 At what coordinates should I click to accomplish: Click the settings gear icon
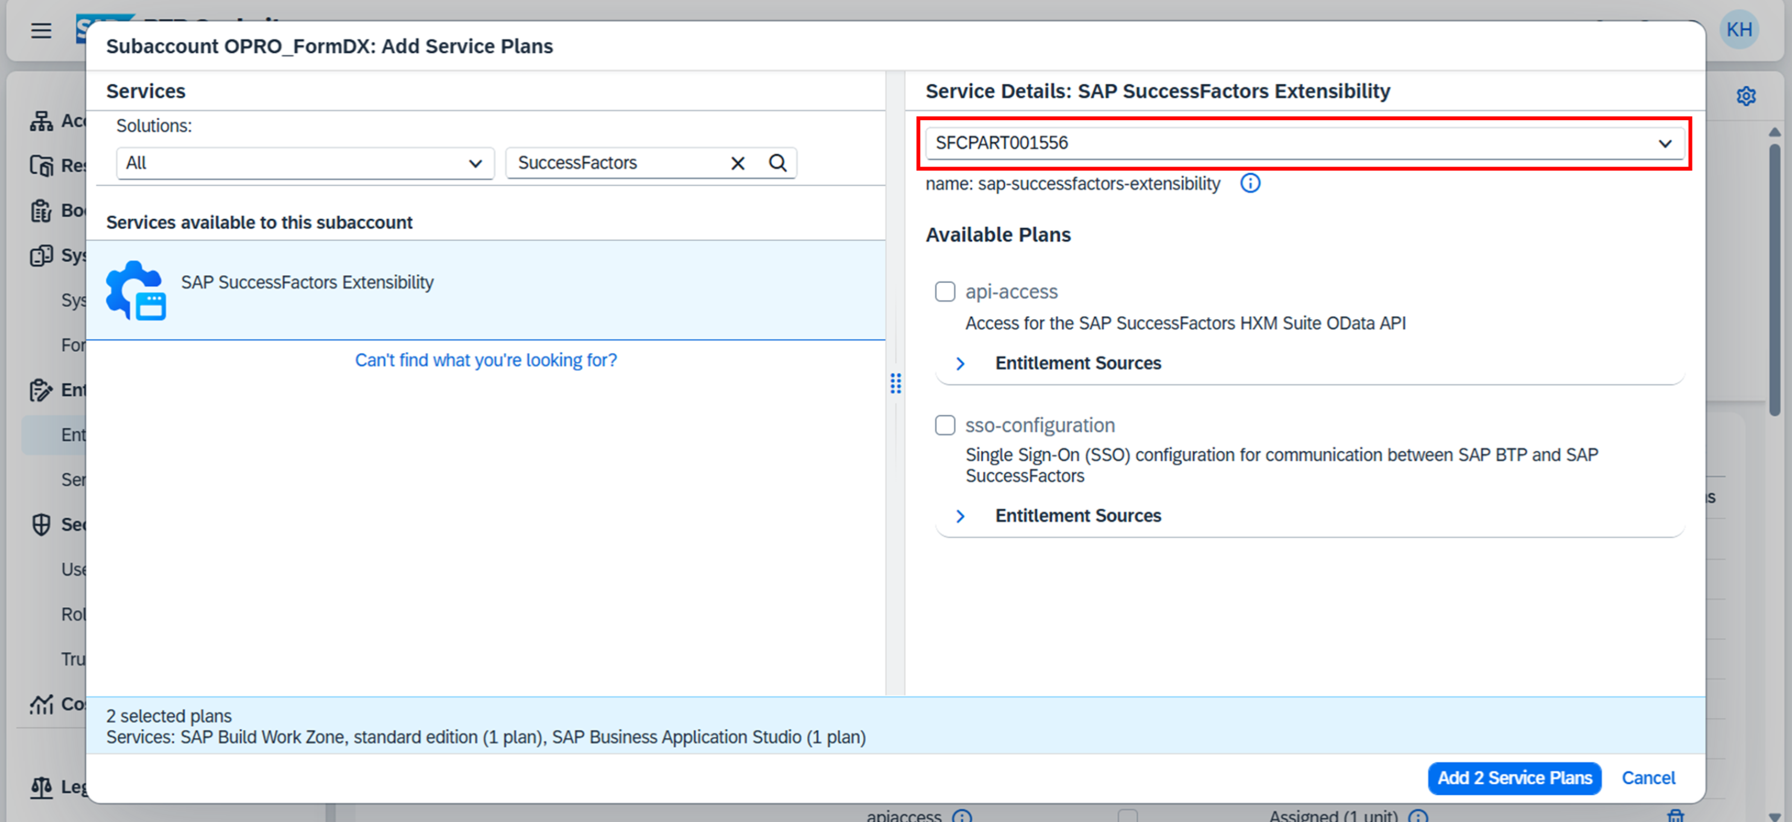pos(1746,96)
